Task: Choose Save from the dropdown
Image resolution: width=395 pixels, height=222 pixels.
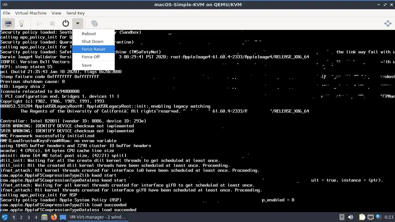Action: (x=93, y=65)
